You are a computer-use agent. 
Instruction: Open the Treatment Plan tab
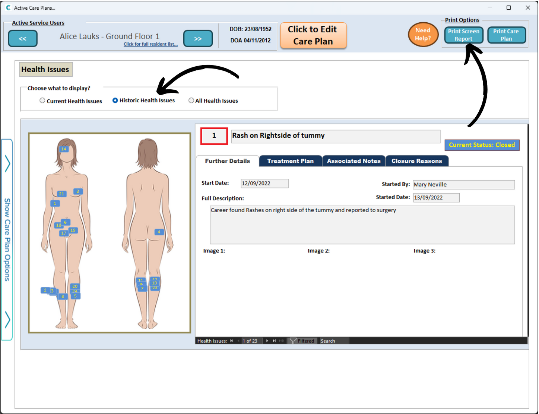point(290,161)
